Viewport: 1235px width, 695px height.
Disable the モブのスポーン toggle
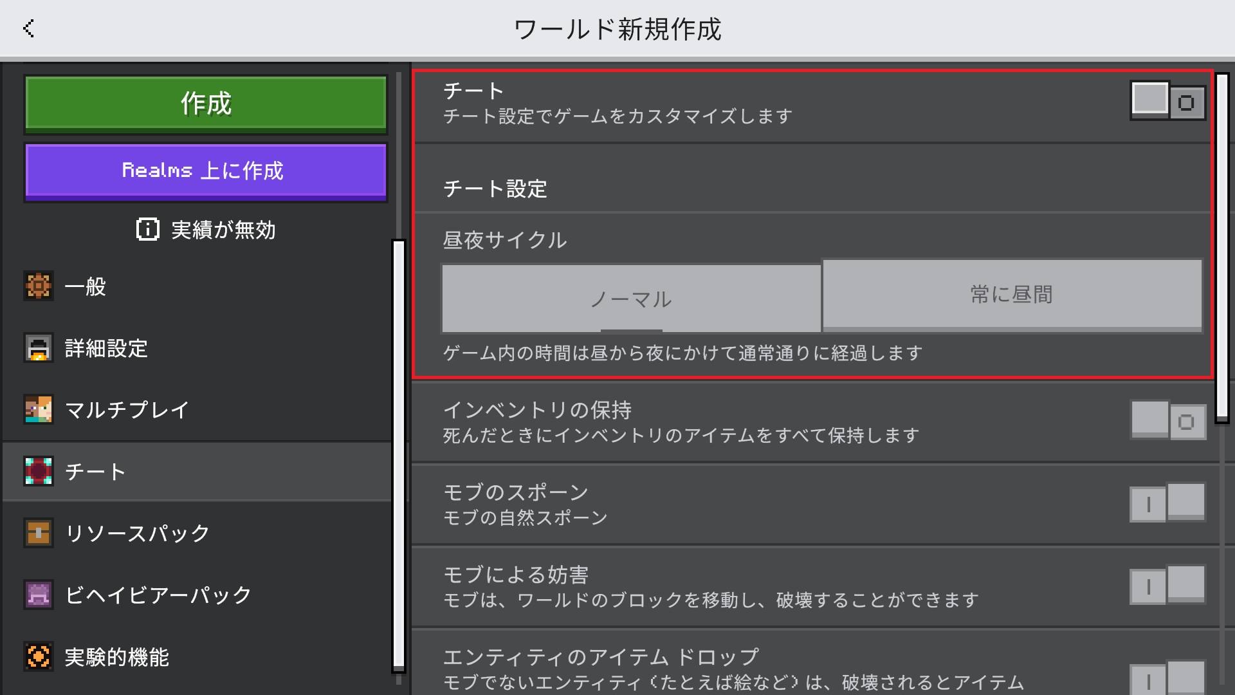tap(1167, 503)
